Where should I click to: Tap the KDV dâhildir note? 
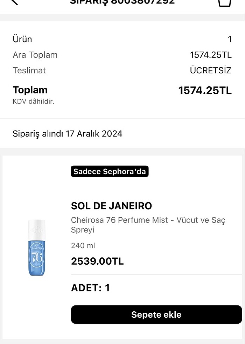(x=34, y=102)
